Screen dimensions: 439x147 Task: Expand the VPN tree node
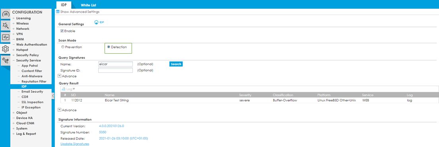14,34
